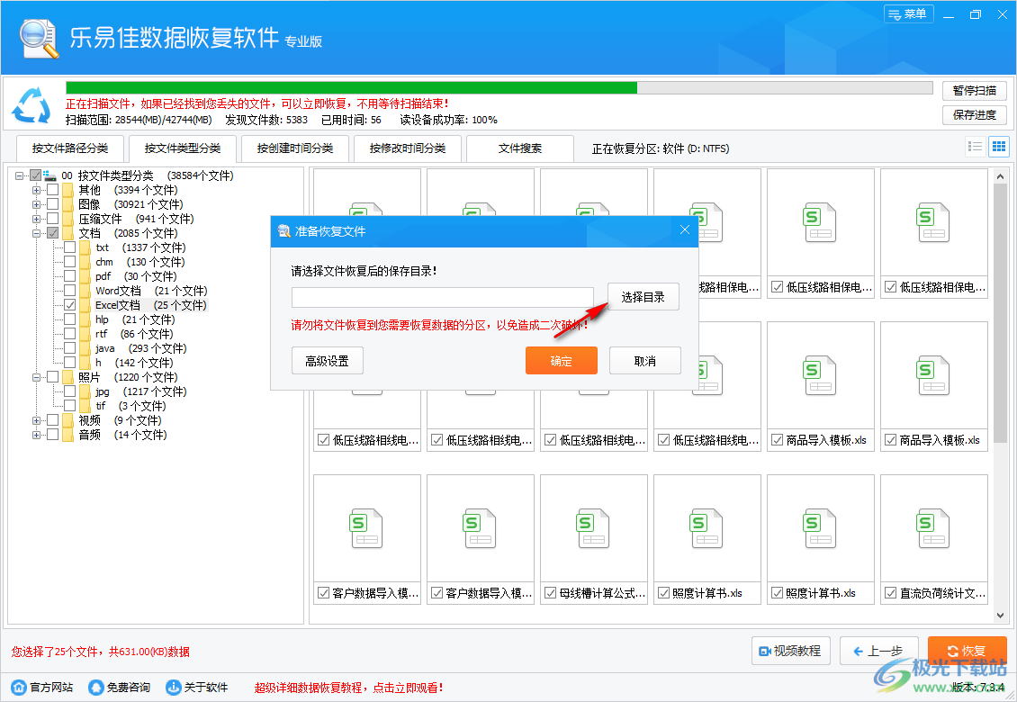1017x702 pixels.
Task: Click the 选择目录 button in the dialog
Action: click(643, 296)
